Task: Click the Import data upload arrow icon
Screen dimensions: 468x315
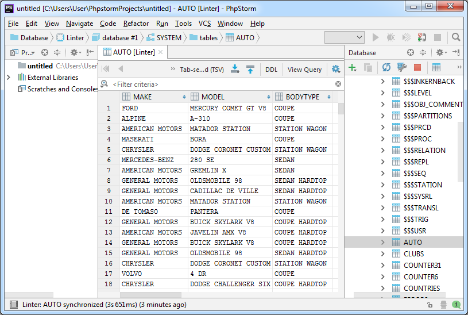Action: click(x=250, y=69)
